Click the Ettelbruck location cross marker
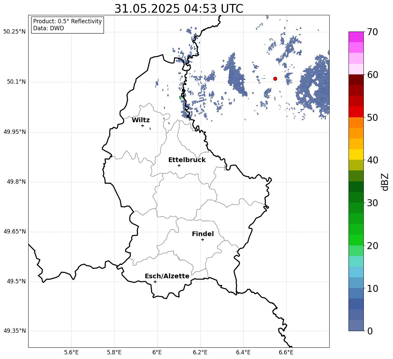 [x=179, y=165]
